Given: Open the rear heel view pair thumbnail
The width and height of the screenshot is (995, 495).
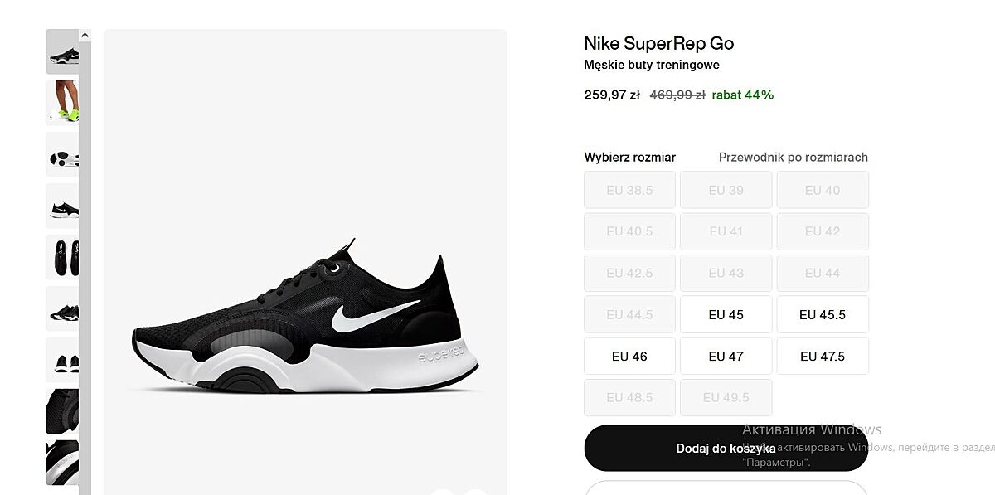Looking at the screenshot, I should [62, 360].
